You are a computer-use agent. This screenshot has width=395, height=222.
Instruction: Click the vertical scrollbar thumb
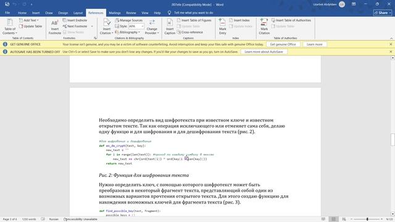click(393, 139)
